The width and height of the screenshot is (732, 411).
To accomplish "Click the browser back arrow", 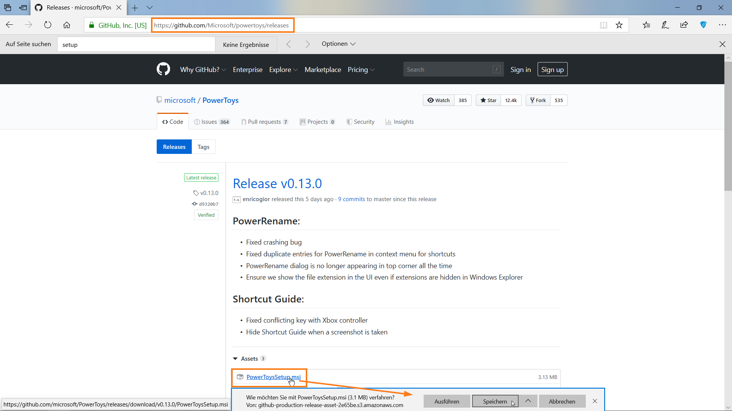I will [x=10, y=25].
